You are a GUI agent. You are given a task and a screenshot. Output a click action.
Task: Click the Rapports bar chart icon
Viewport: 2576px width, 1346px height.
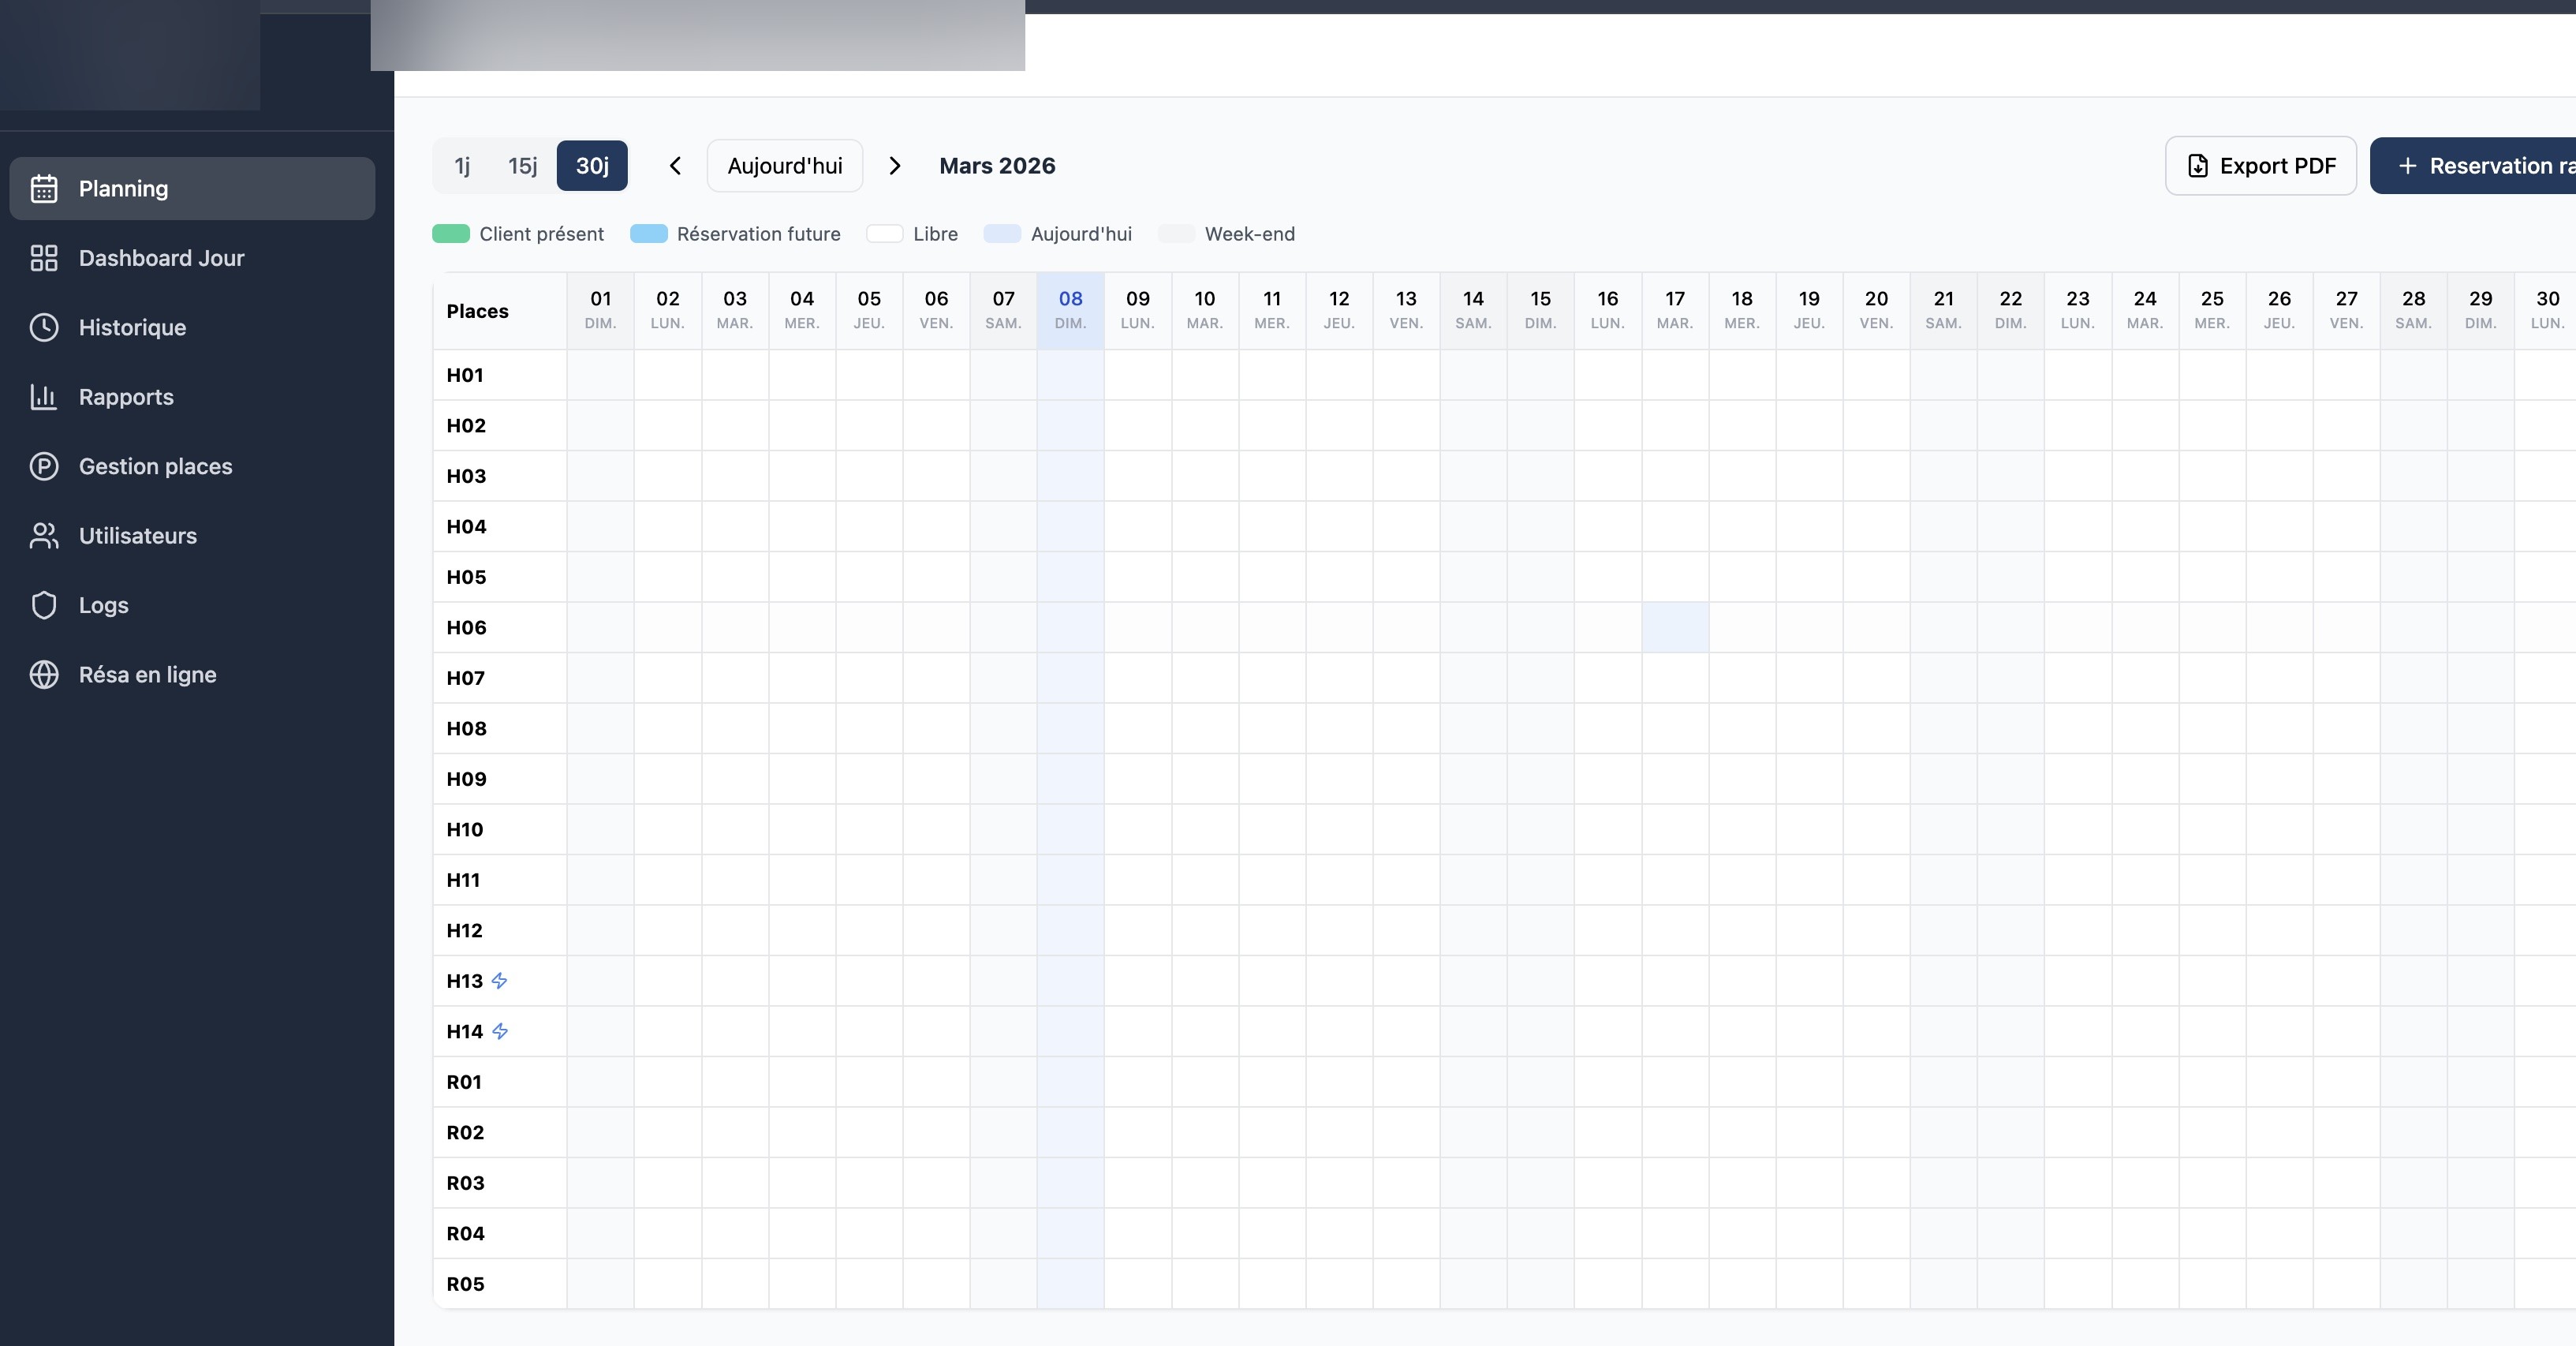coord(44,397)
